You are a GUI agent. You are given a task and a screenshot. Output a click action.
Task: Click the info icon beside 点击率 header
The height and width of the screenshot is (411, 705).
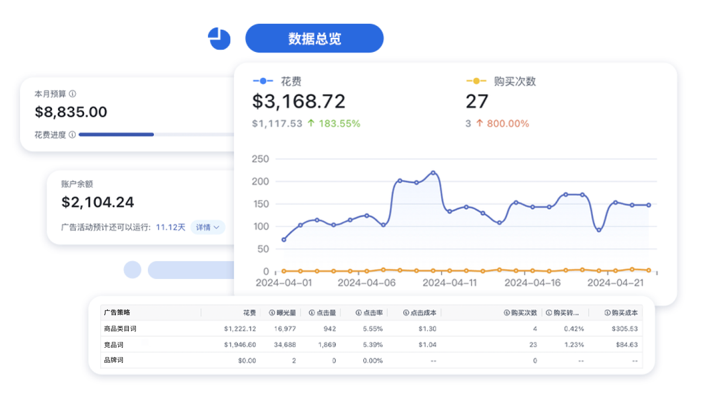click(x=358, y=313)
